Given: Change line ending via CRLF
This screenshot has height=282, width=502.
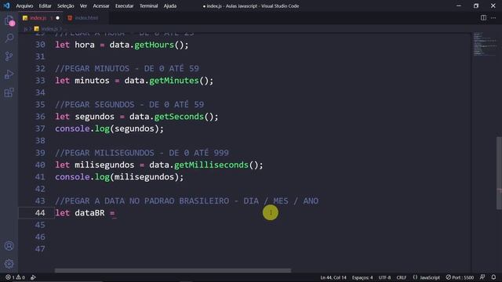Looking at the screenshot, I should tap(401, 277).
